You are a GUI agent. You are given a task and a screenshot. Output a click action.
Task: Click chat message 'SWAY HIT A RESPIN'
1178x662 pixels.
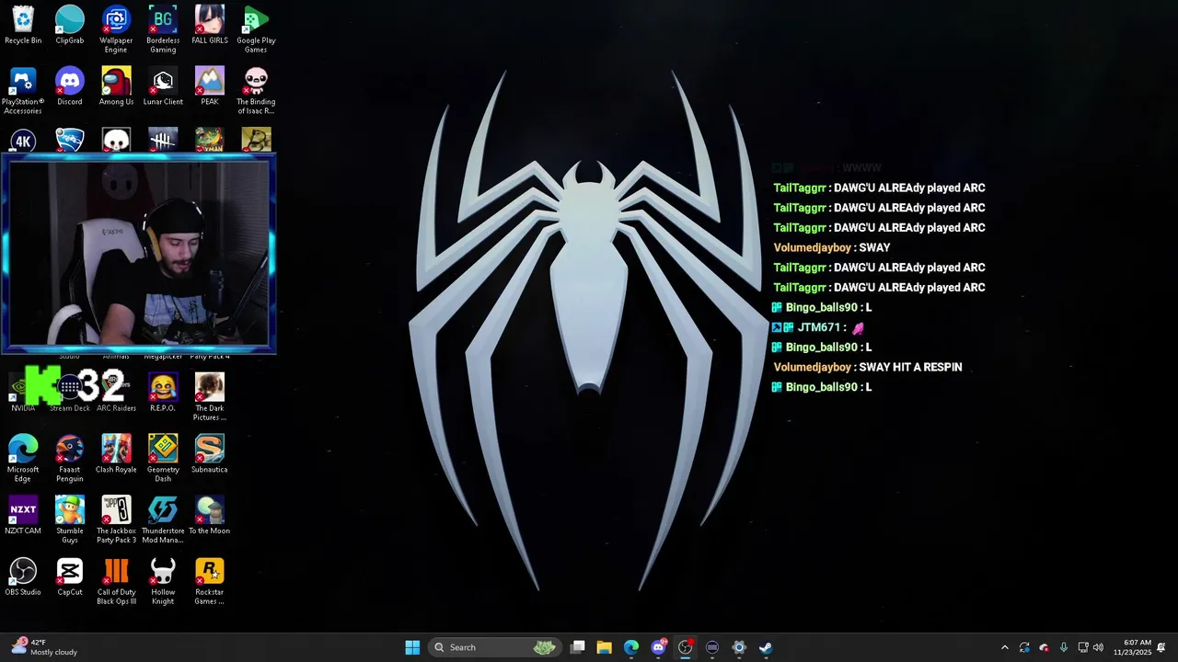[910, 367]
